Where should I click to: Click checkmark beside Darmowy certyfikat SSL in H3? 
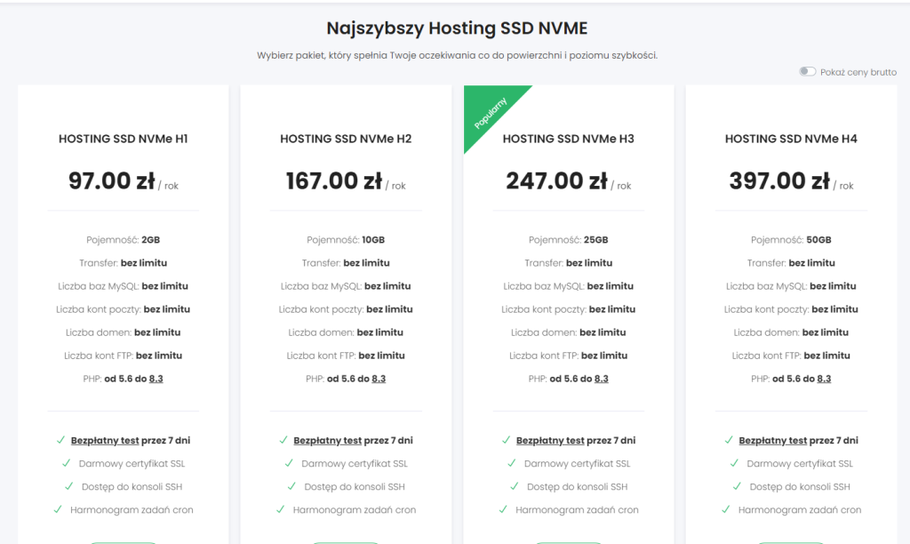point(511,463)
